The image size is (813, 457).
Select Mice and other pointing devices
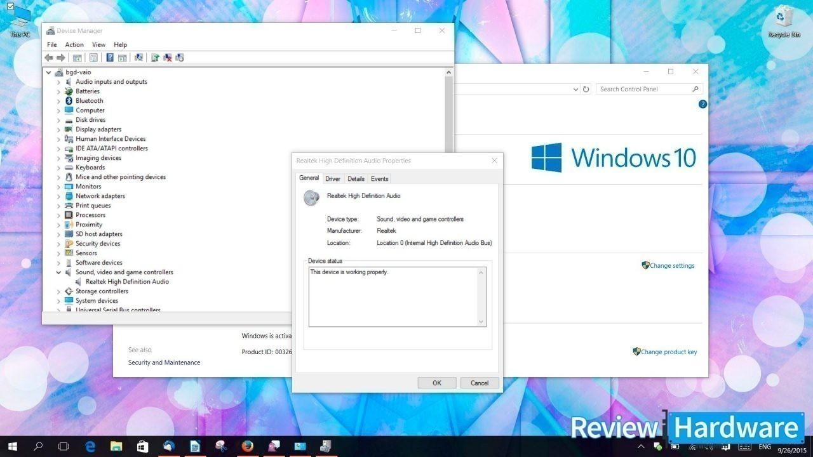[x=121, y=177]
